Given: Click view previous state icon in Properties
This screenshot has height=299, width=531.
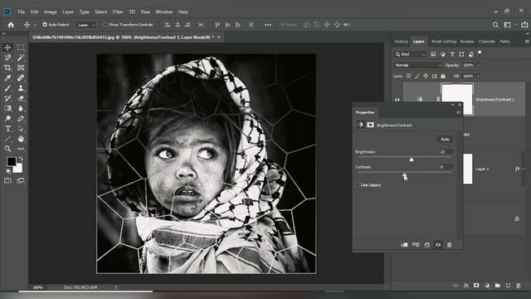Looking at the screenshot, I should [416, 245].
